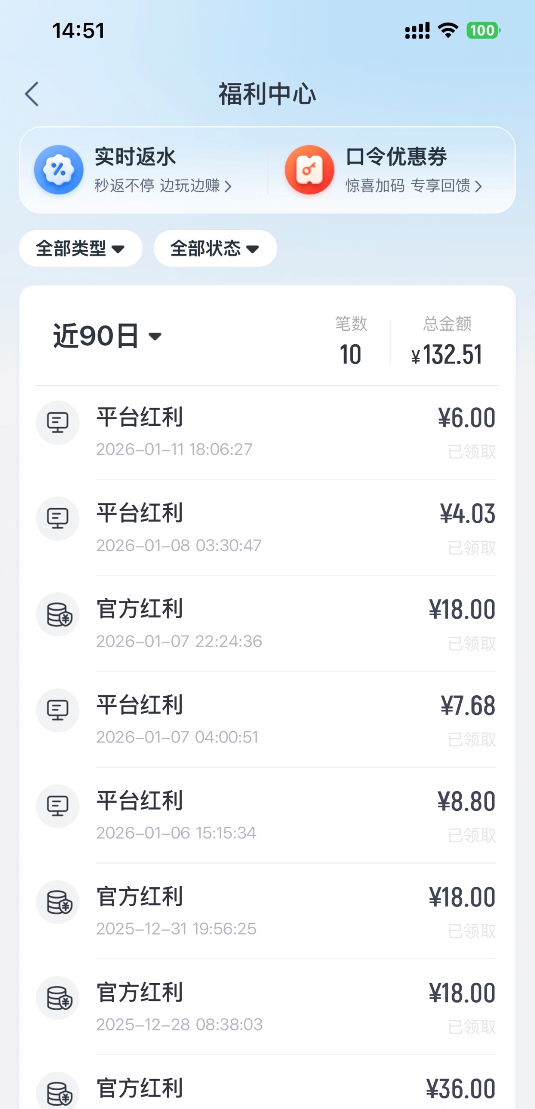
Task: Tap the red key coupon icon
Action: [x=309, y=170]
